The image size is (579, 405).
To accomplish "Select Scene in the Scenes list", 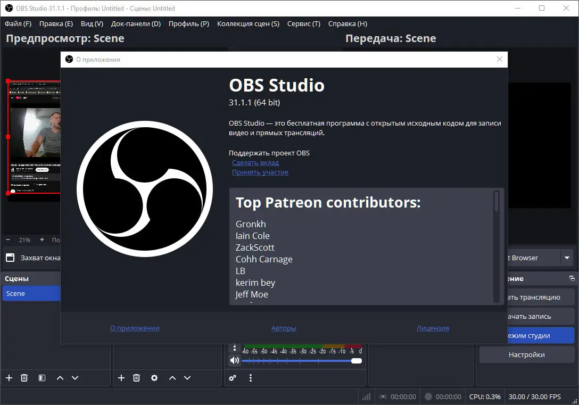I will 32,293.
